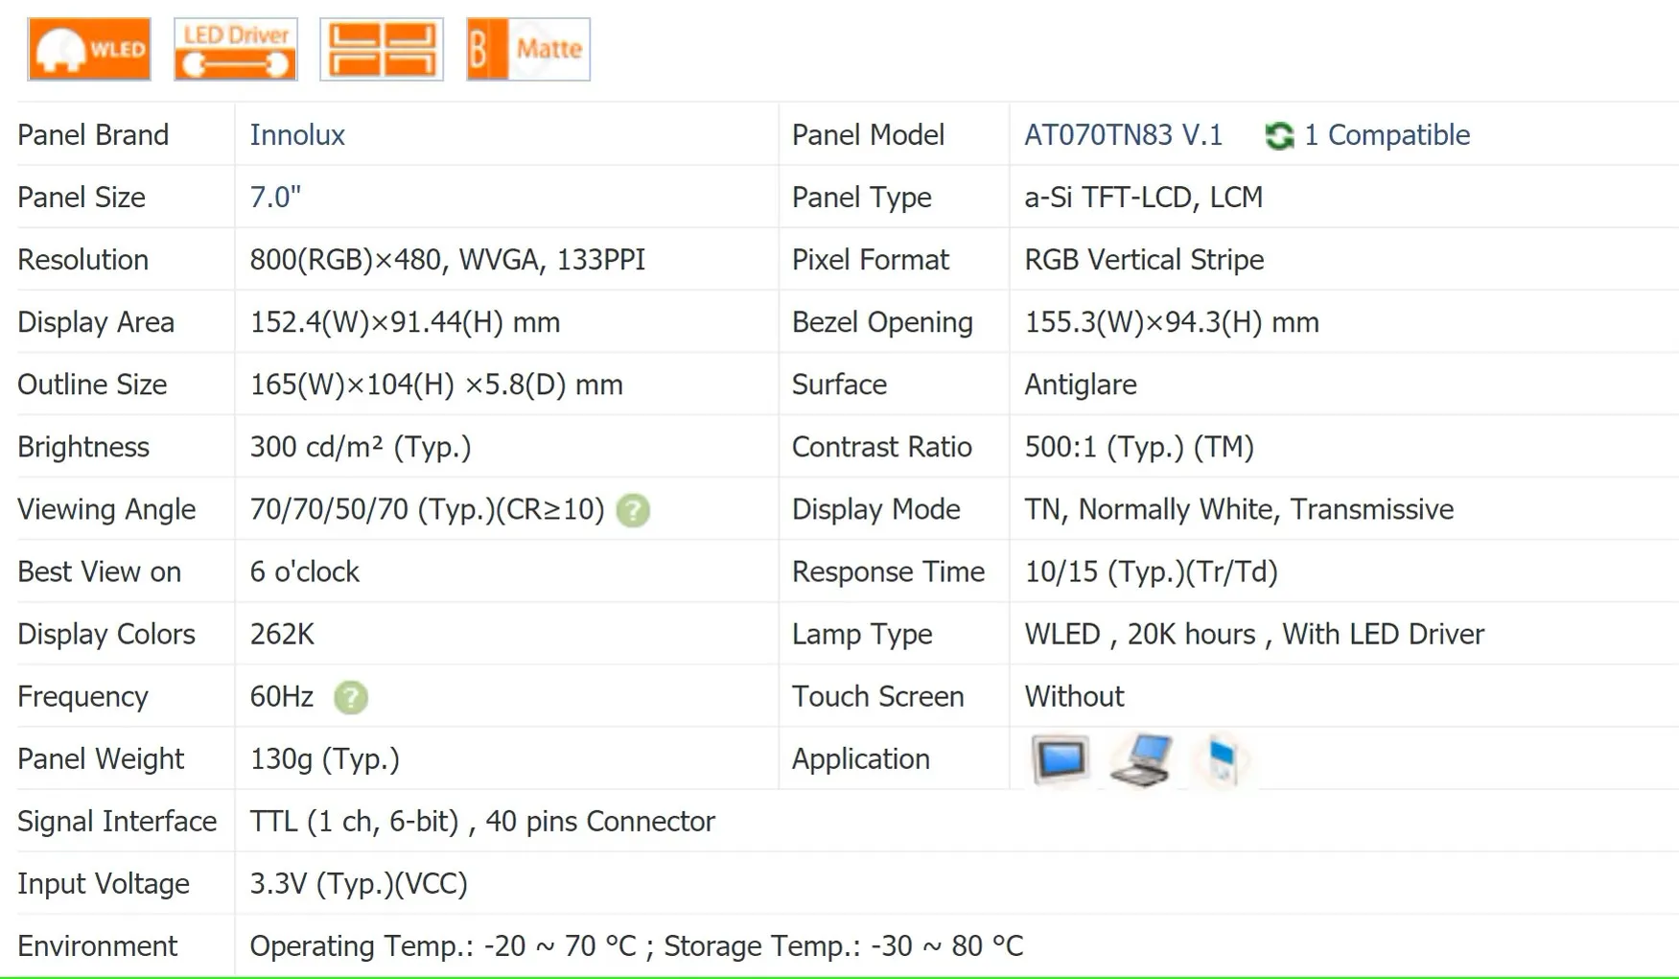This screenshot has height=979, width=1679.
Task: Click the 800(RGB)×480 resolution value
Action: 447,260
